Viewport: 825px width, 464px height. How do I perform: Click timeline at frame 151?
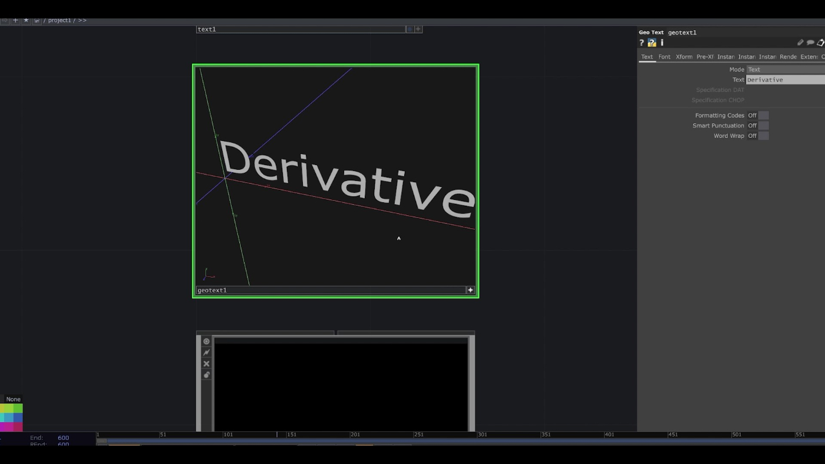coord(291,435)
